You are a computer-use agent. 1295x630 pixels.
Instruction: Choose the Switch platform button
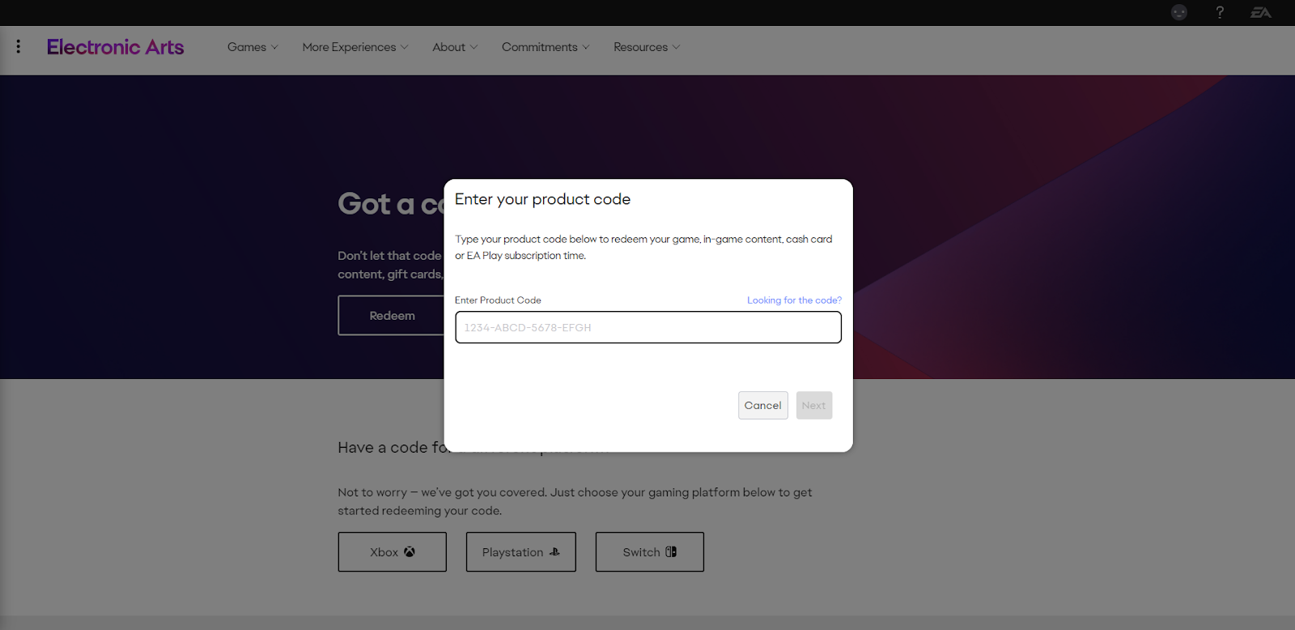pyautogui.click(x=650, y=552)
